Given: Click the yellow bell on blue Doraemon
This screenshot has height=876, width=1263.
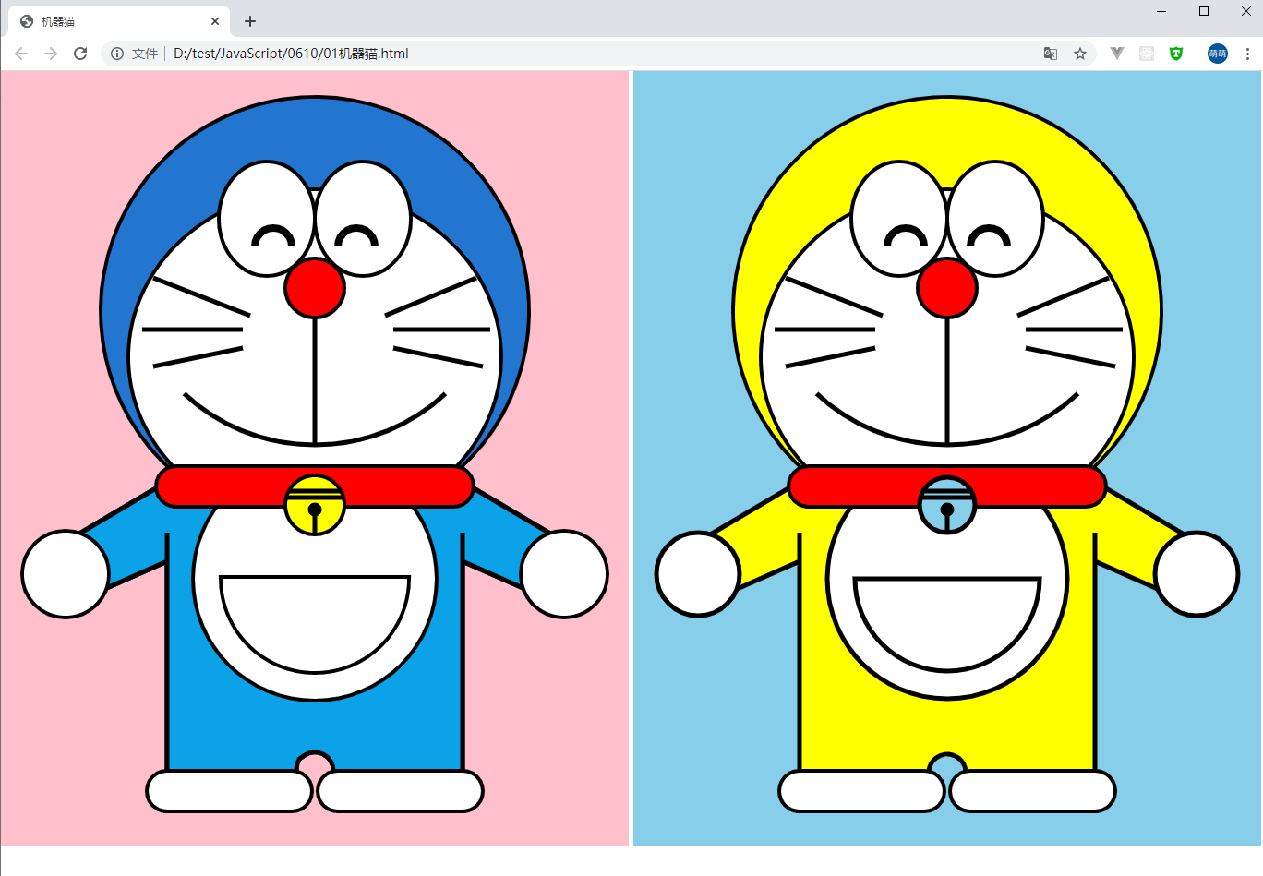Looking at the screenshot, I should 315,505.
